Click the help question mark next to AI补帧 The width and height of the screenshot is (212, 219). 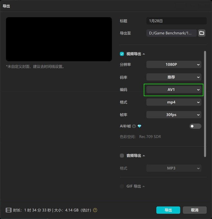134,126
